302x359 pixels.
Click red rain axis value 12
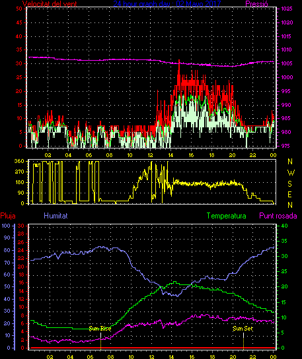[21, 299]
